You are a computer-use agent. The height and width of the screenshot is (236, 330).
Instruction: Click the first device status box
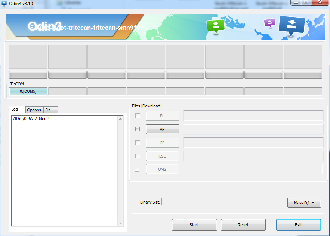click(x=28, y=56)
